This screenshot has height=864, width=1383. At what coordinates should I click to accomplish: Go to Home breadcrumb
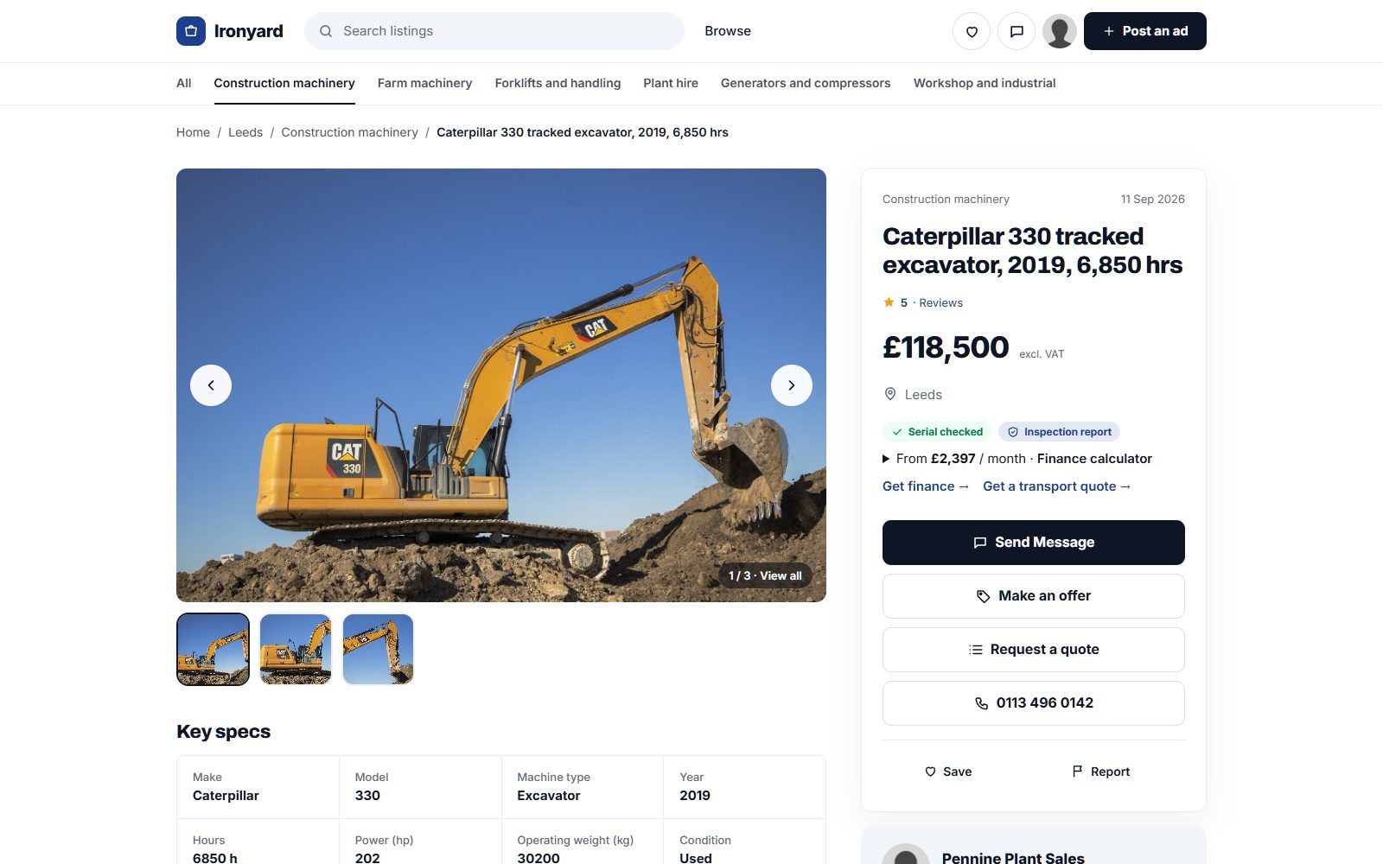[193, 132]
